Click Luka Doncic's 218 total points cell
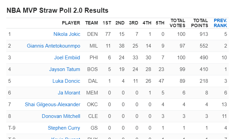The image size is (234, 139). point(204,81)
